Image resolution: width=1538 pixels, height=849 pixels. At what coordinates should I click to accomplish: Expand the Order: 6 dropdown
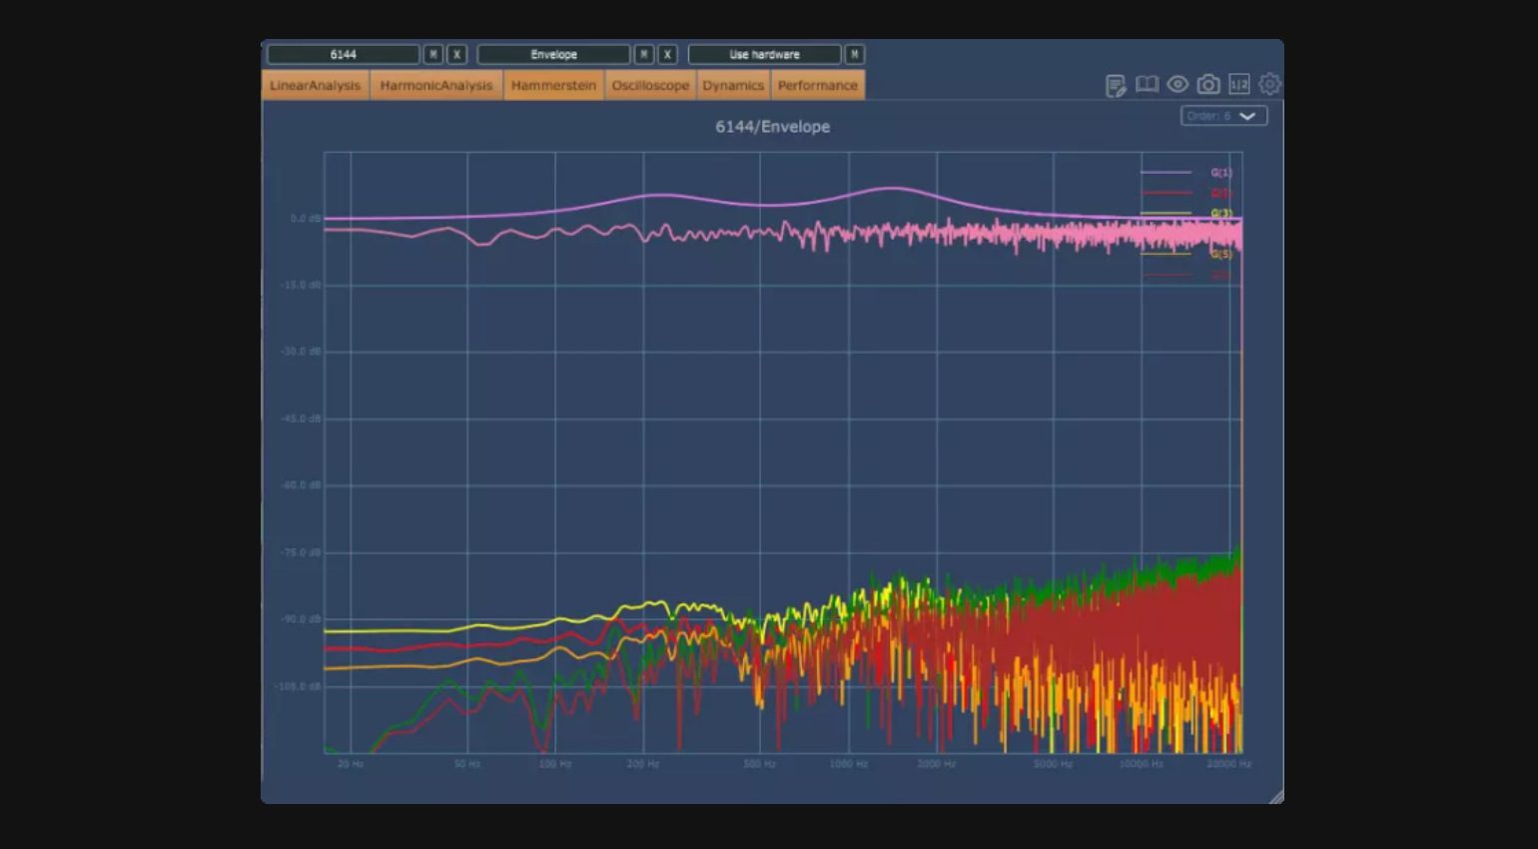(x=1223, y=116)
